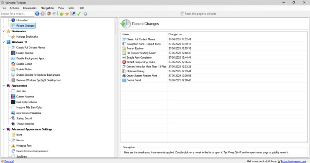Image resolution: width=310 pixels, height=163 pixels.
Task: Select Inactive Title Bars Color item
Action: click(x=29, y=108)
